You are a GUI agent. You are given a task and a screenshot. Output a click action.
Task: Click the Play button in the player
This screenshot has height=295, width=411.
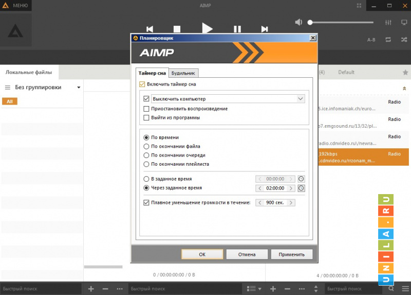[x=207, y=28]
